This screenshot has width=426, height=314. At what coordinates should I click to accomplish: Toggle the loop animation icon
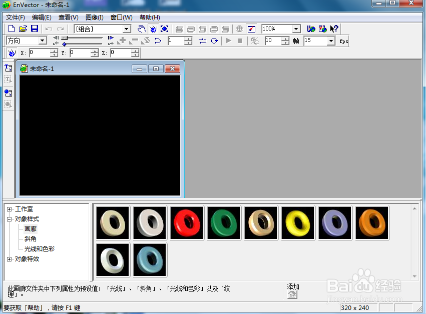214,40
